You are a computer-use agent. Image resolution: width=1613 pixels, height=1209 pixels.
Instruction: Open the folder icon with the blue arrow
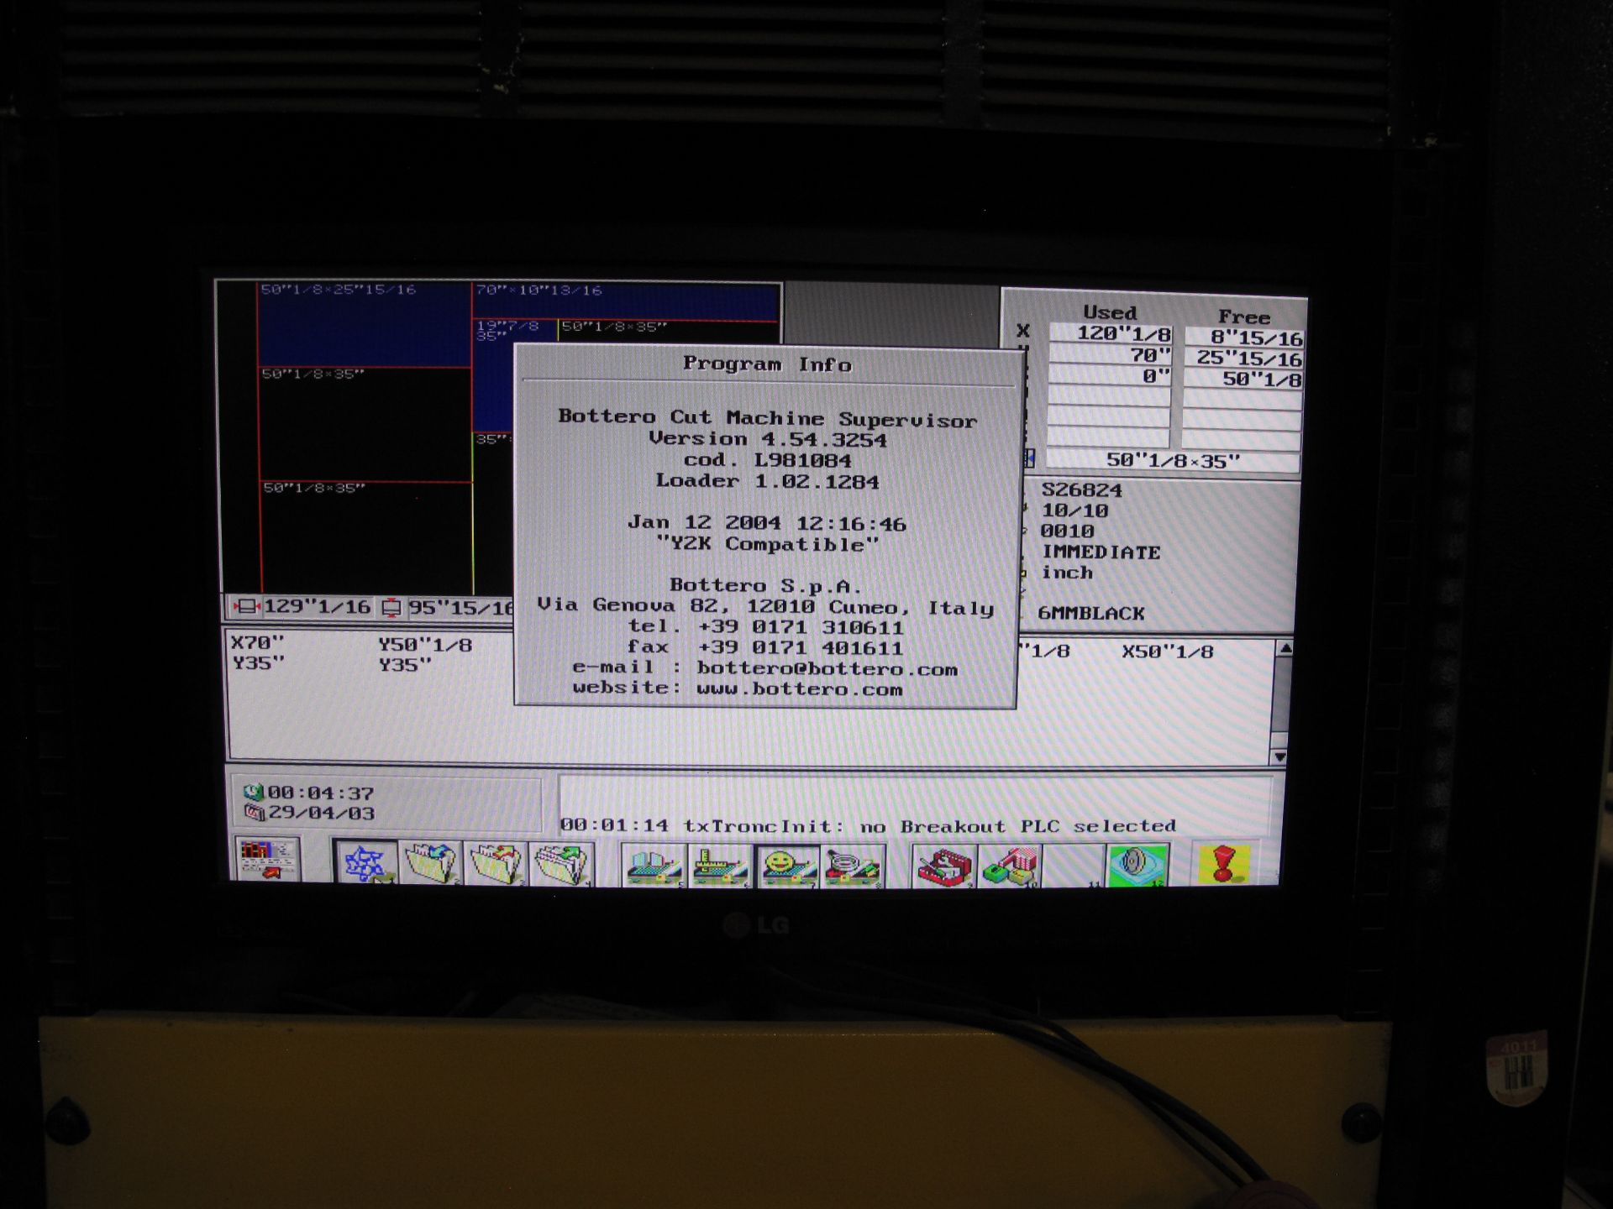pyautogui.click(x=430, y=862)
